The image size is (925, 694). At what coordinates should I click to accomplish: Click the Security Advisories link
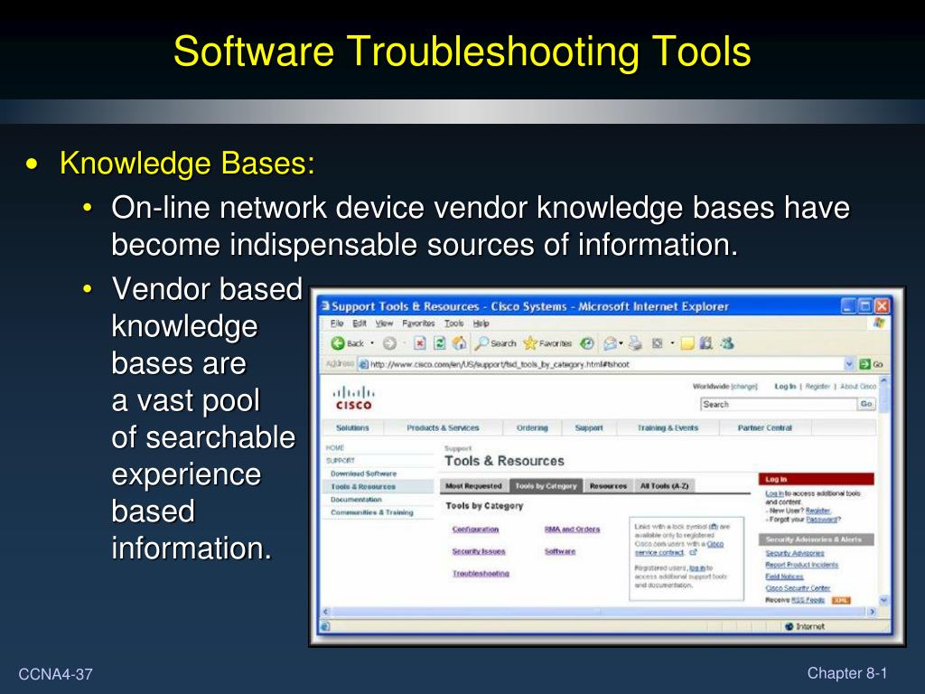[795, 553]
